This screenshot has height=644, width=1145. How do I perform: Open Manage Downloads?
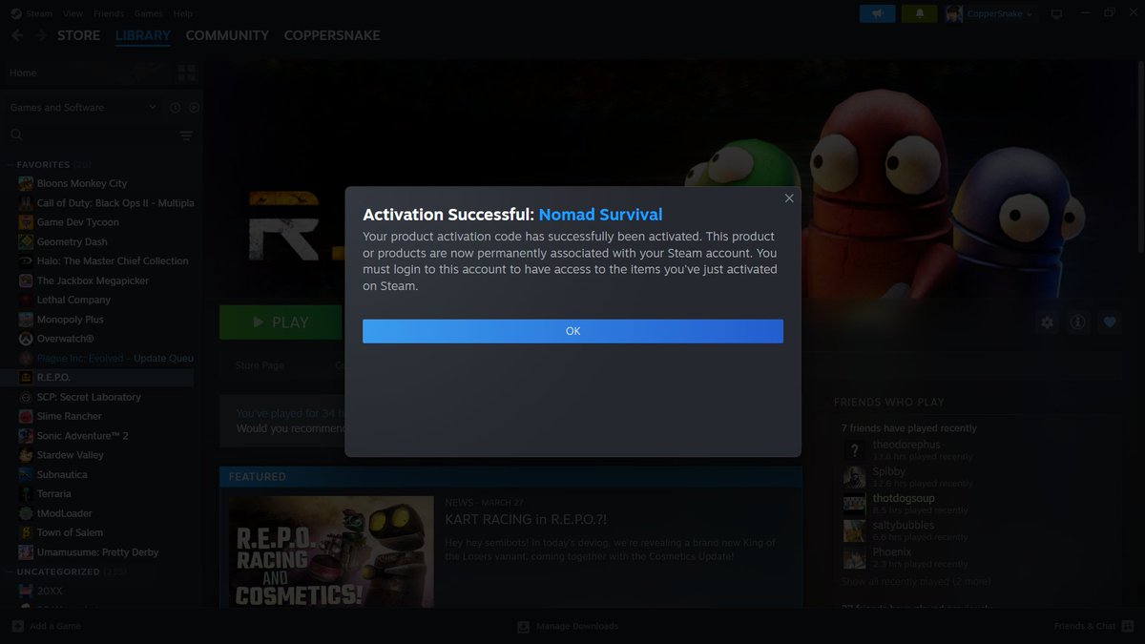[x=568, y=626]
